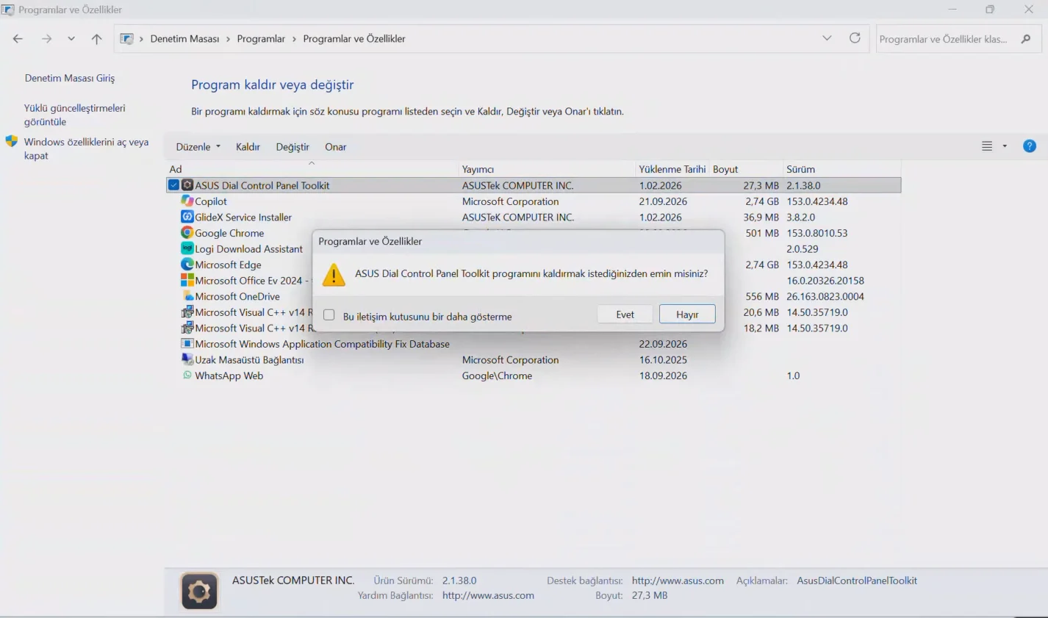
Task: Click the Control Panel icon in the address bar
Action: 127,39
